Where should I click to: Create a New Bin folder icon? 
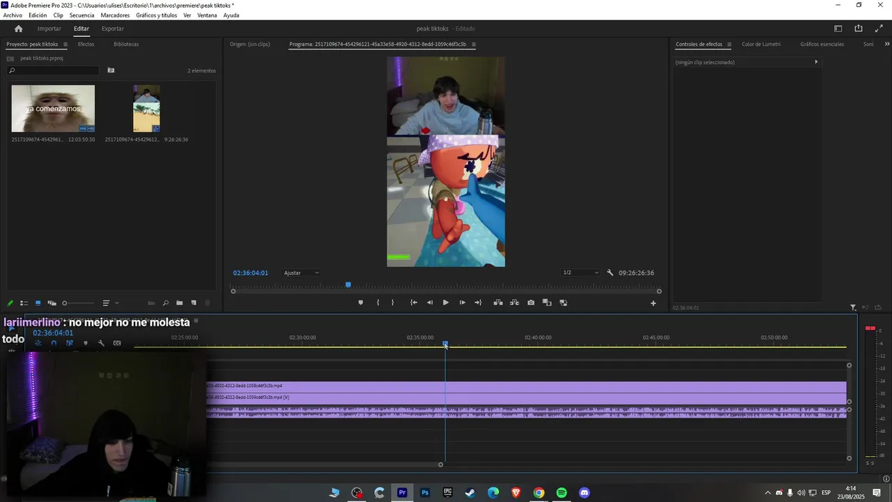[x=179, y=303]
